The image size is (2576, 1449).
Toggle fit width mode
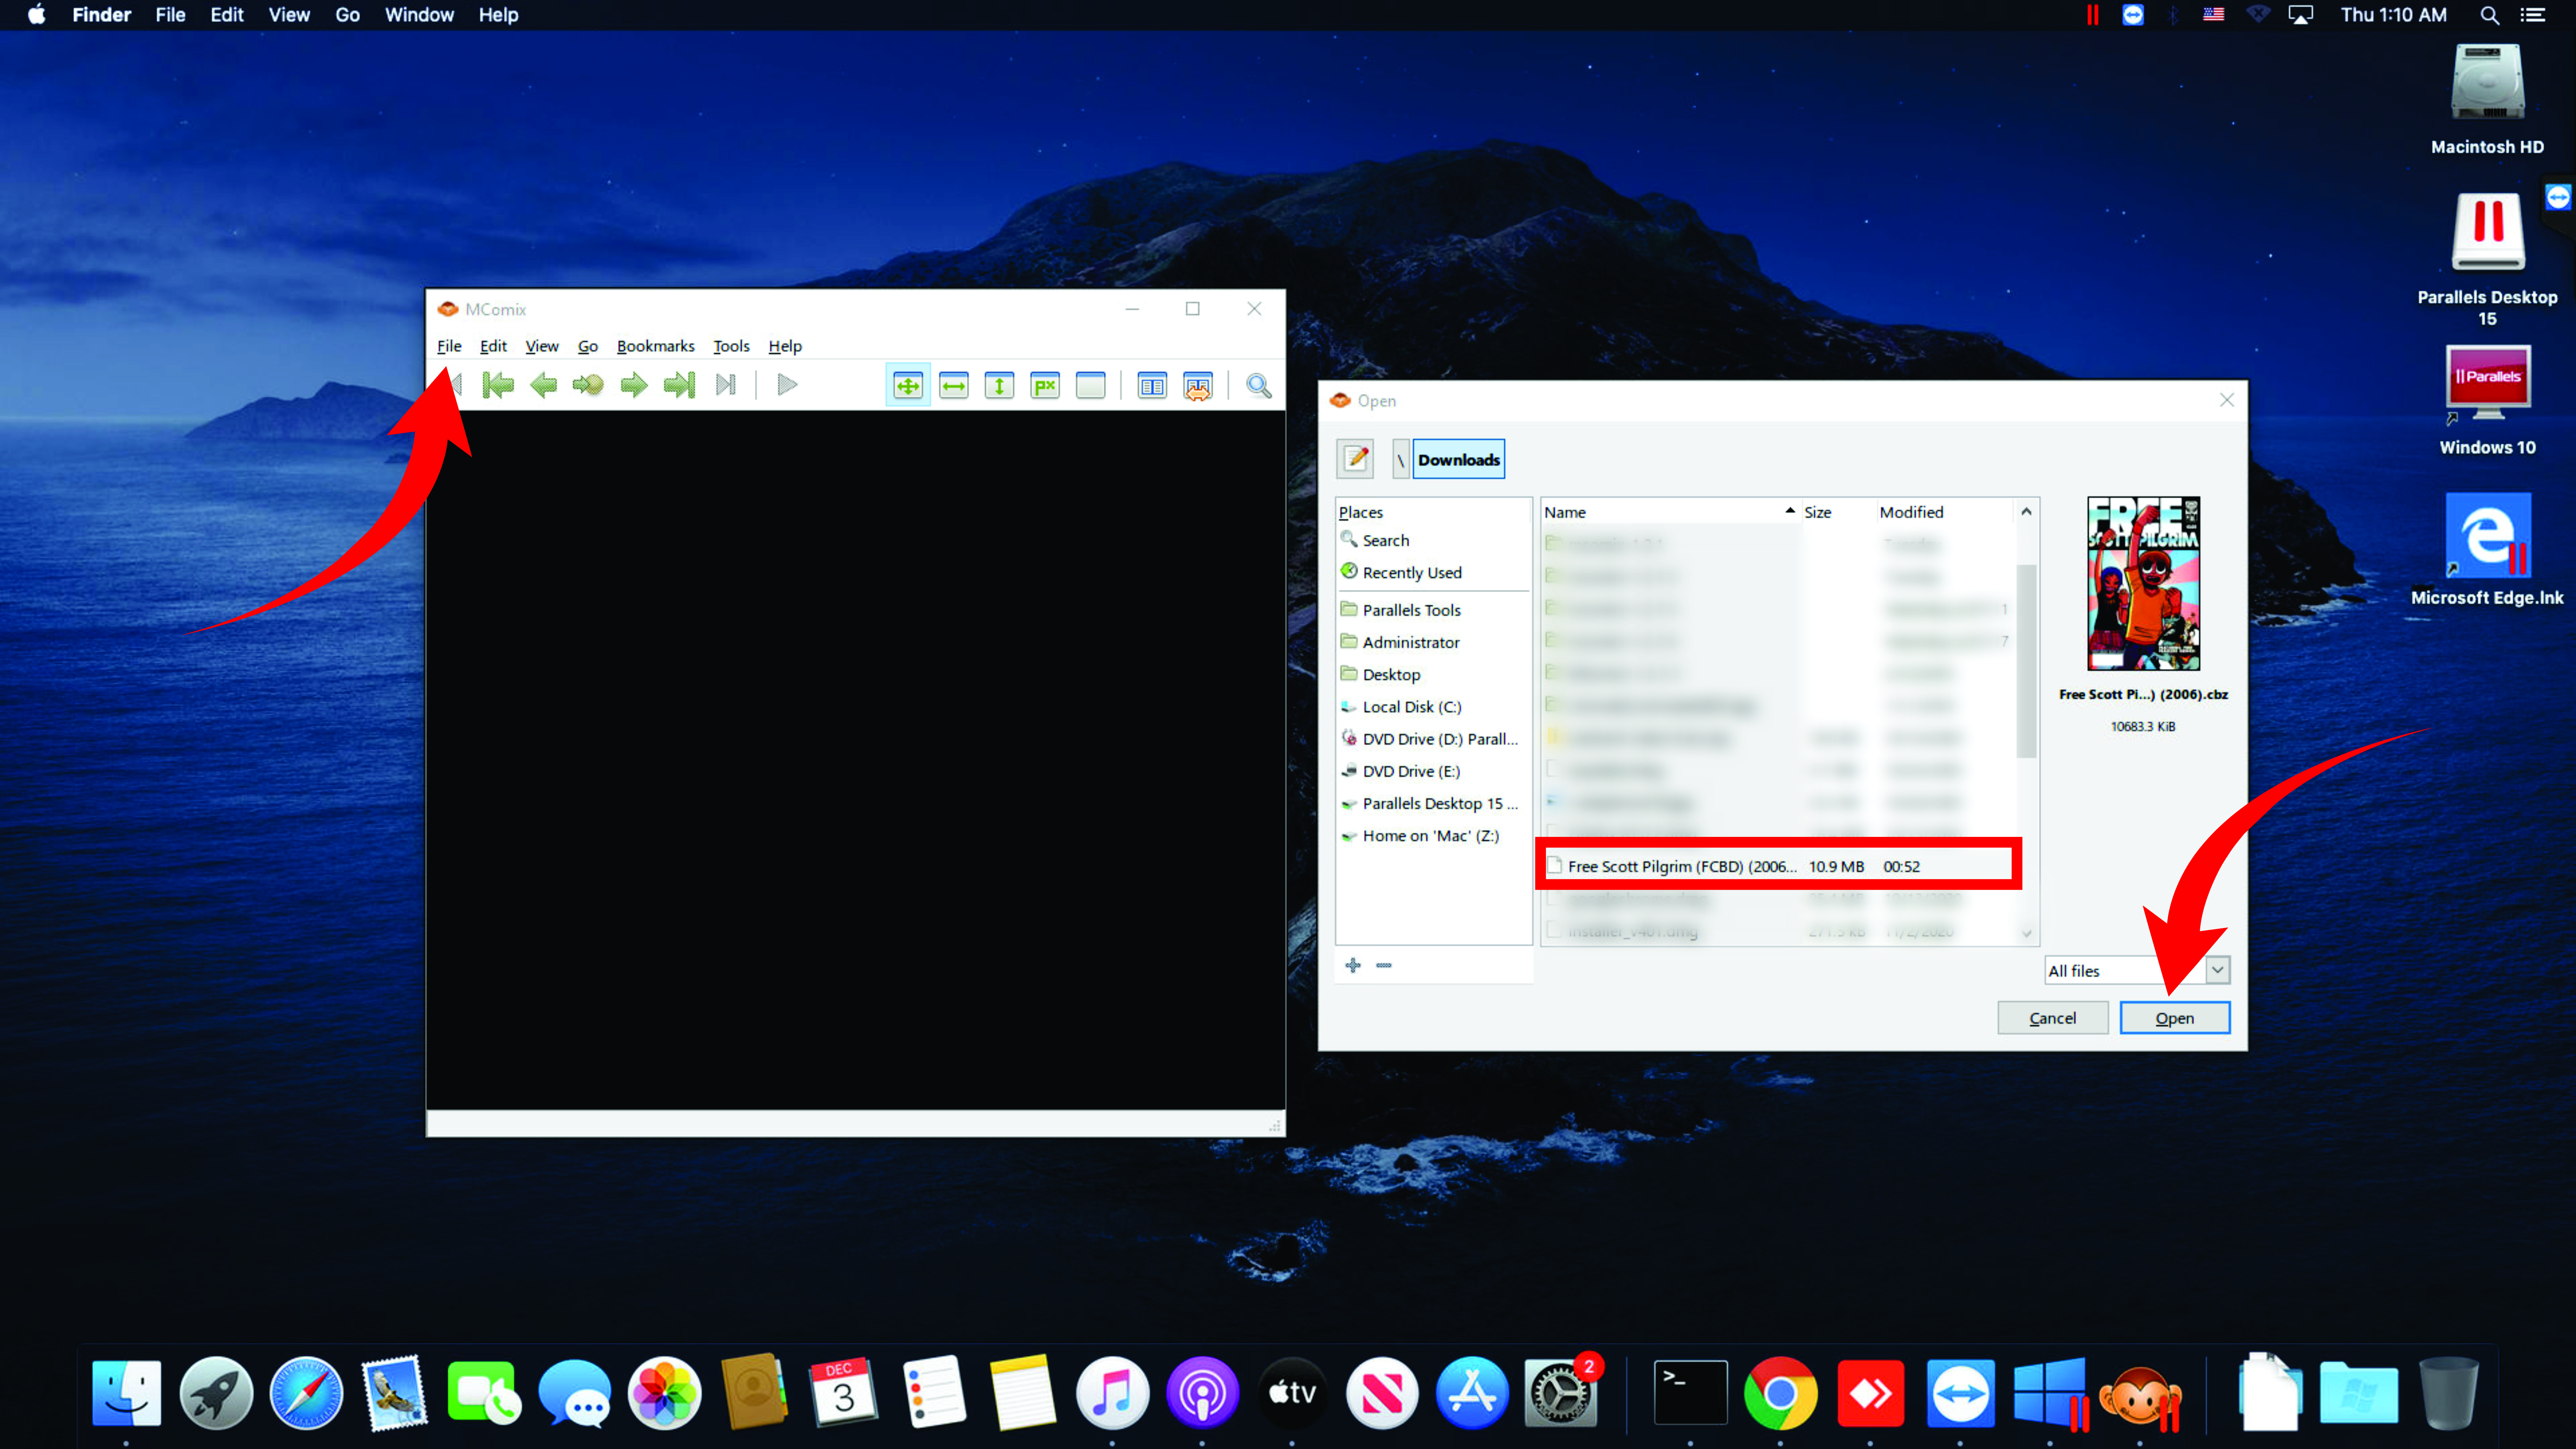[954, 385]
